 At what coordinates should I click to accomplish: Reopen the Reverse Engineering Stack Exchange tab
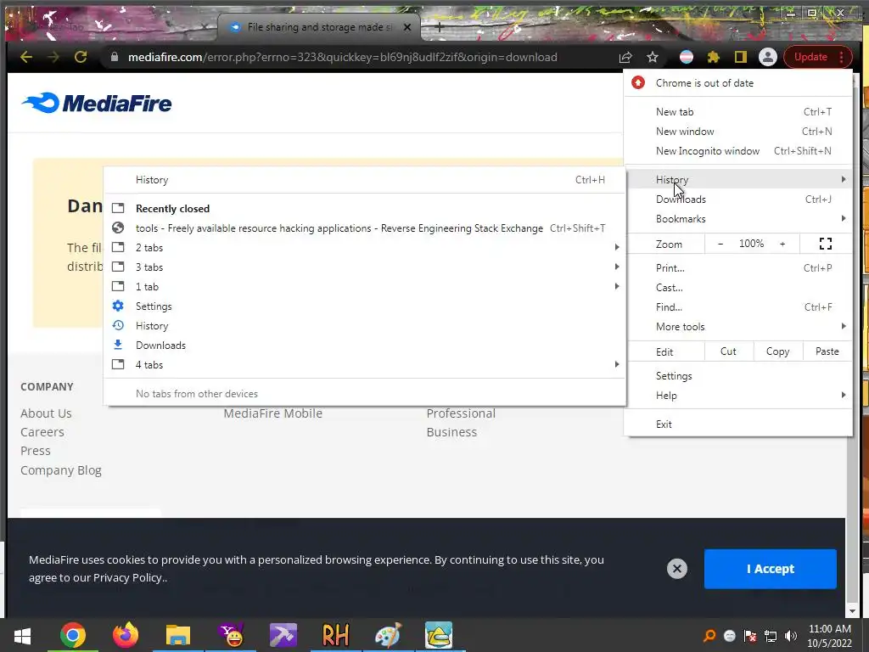point(365,228)
